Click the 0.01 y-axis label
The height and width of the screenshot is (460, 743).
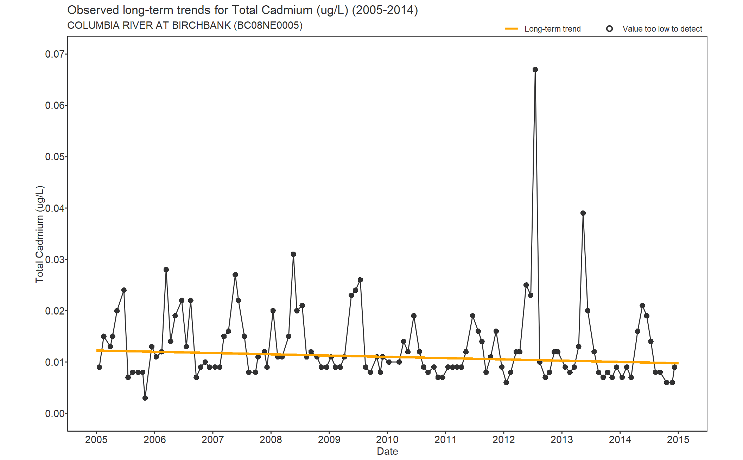(x=55, y=362)
